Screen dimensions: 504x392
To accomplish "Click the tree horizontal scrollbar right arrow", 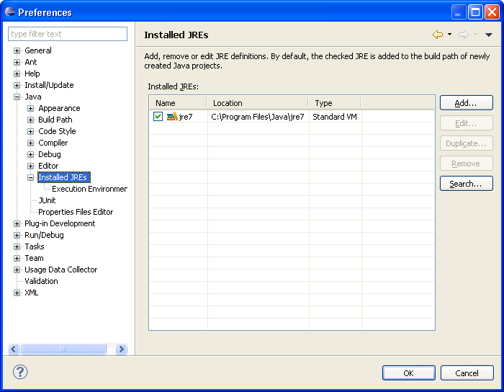I will [121, 349].
